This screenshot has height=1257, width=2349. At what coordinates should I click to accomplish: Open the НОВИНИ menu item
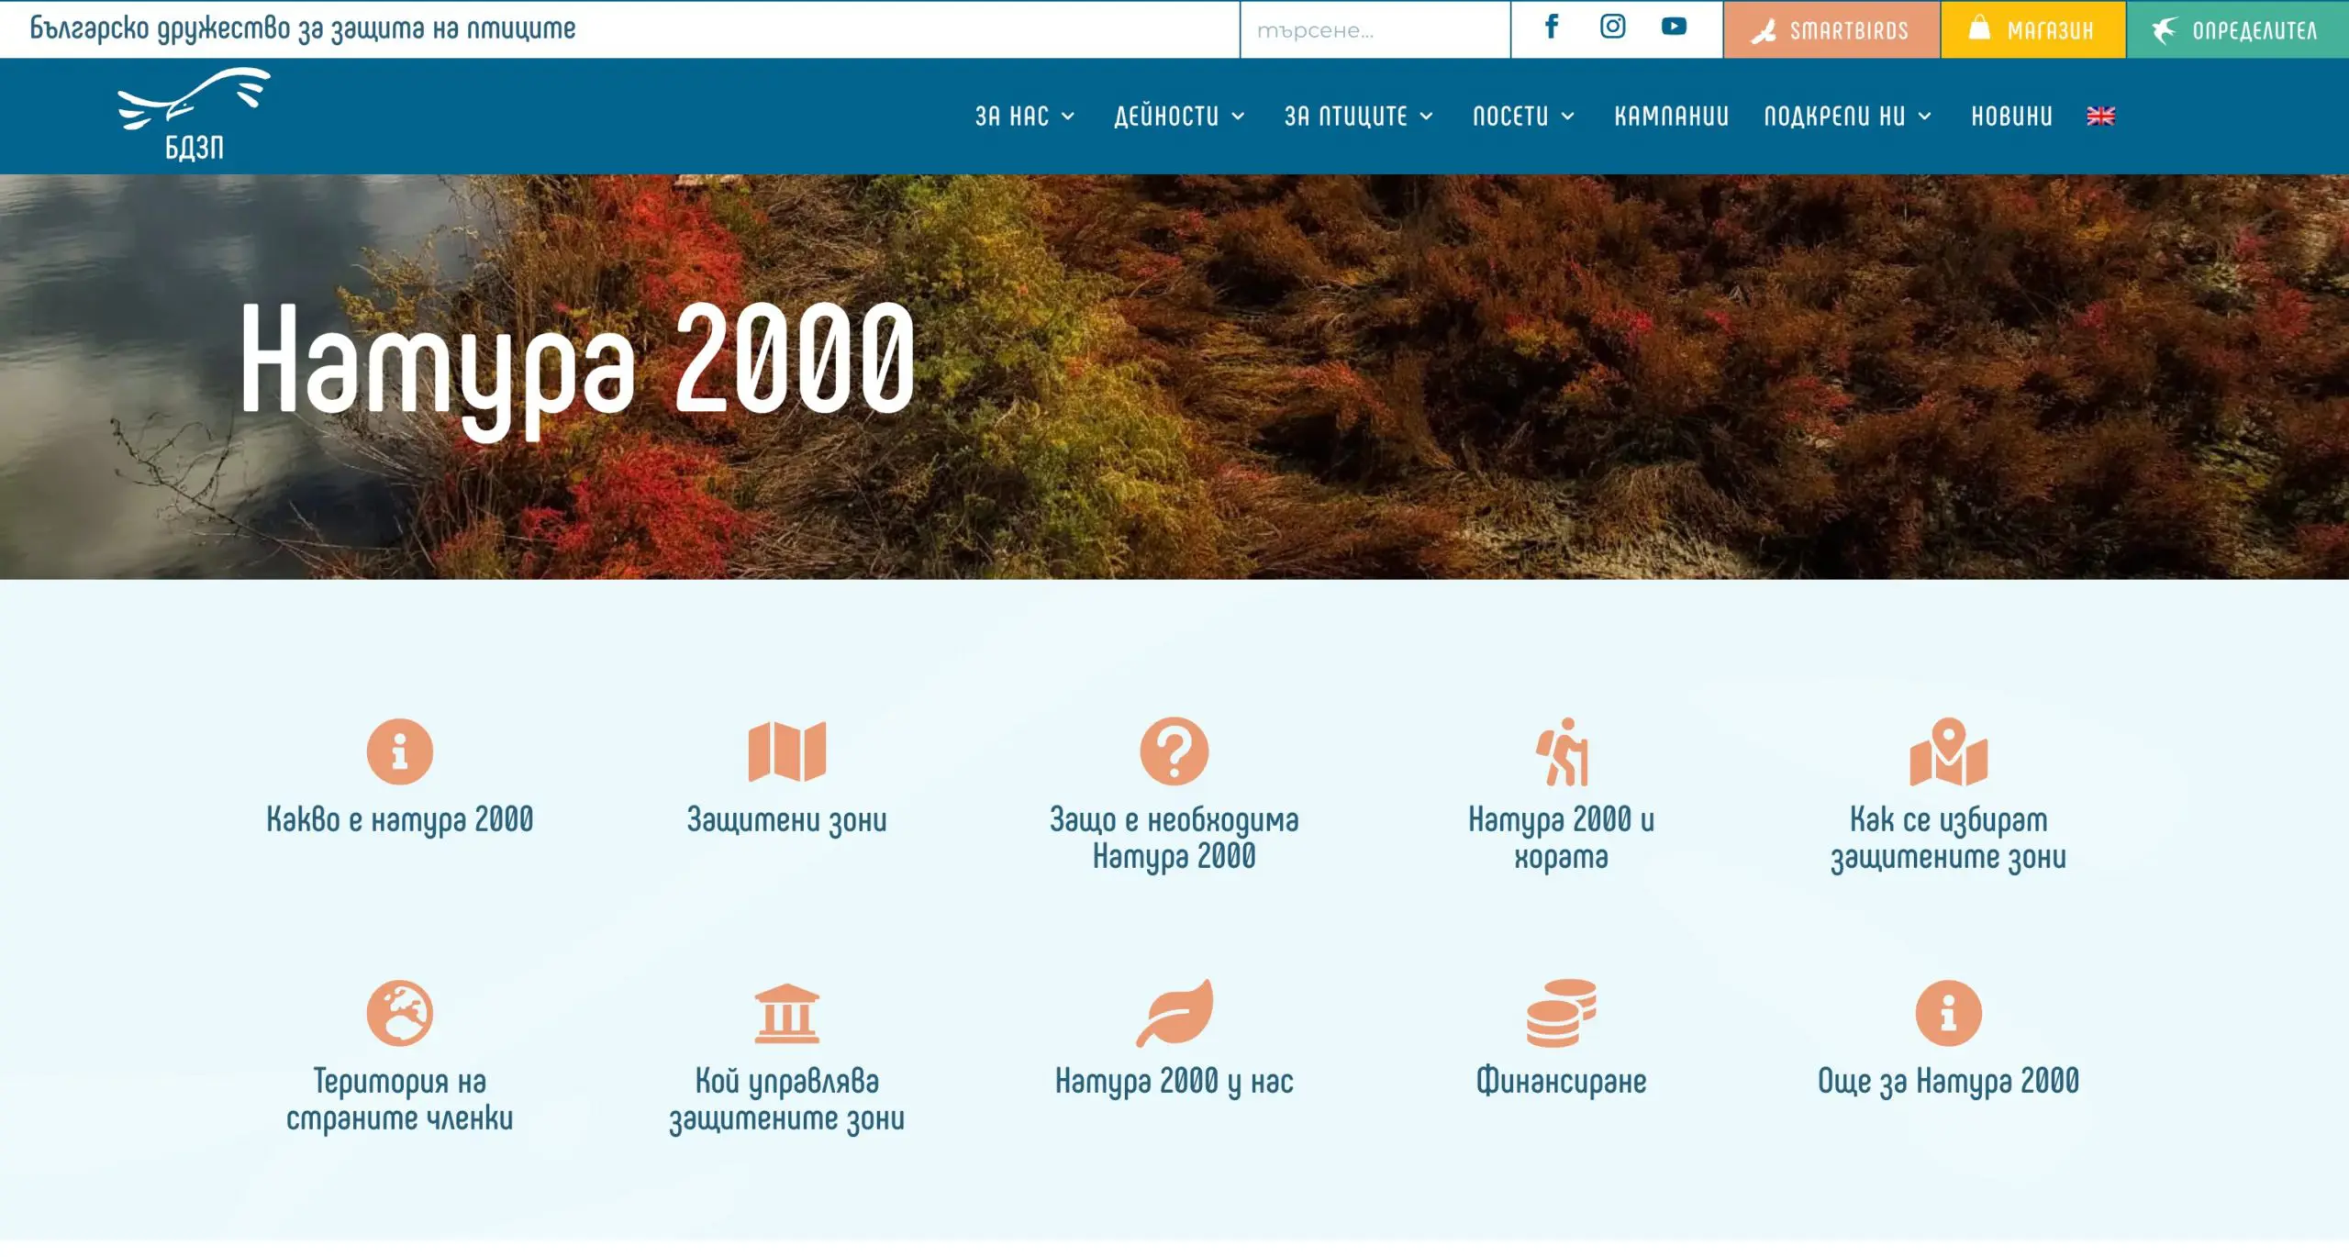pyautogui.click(x=2011, y=117)
